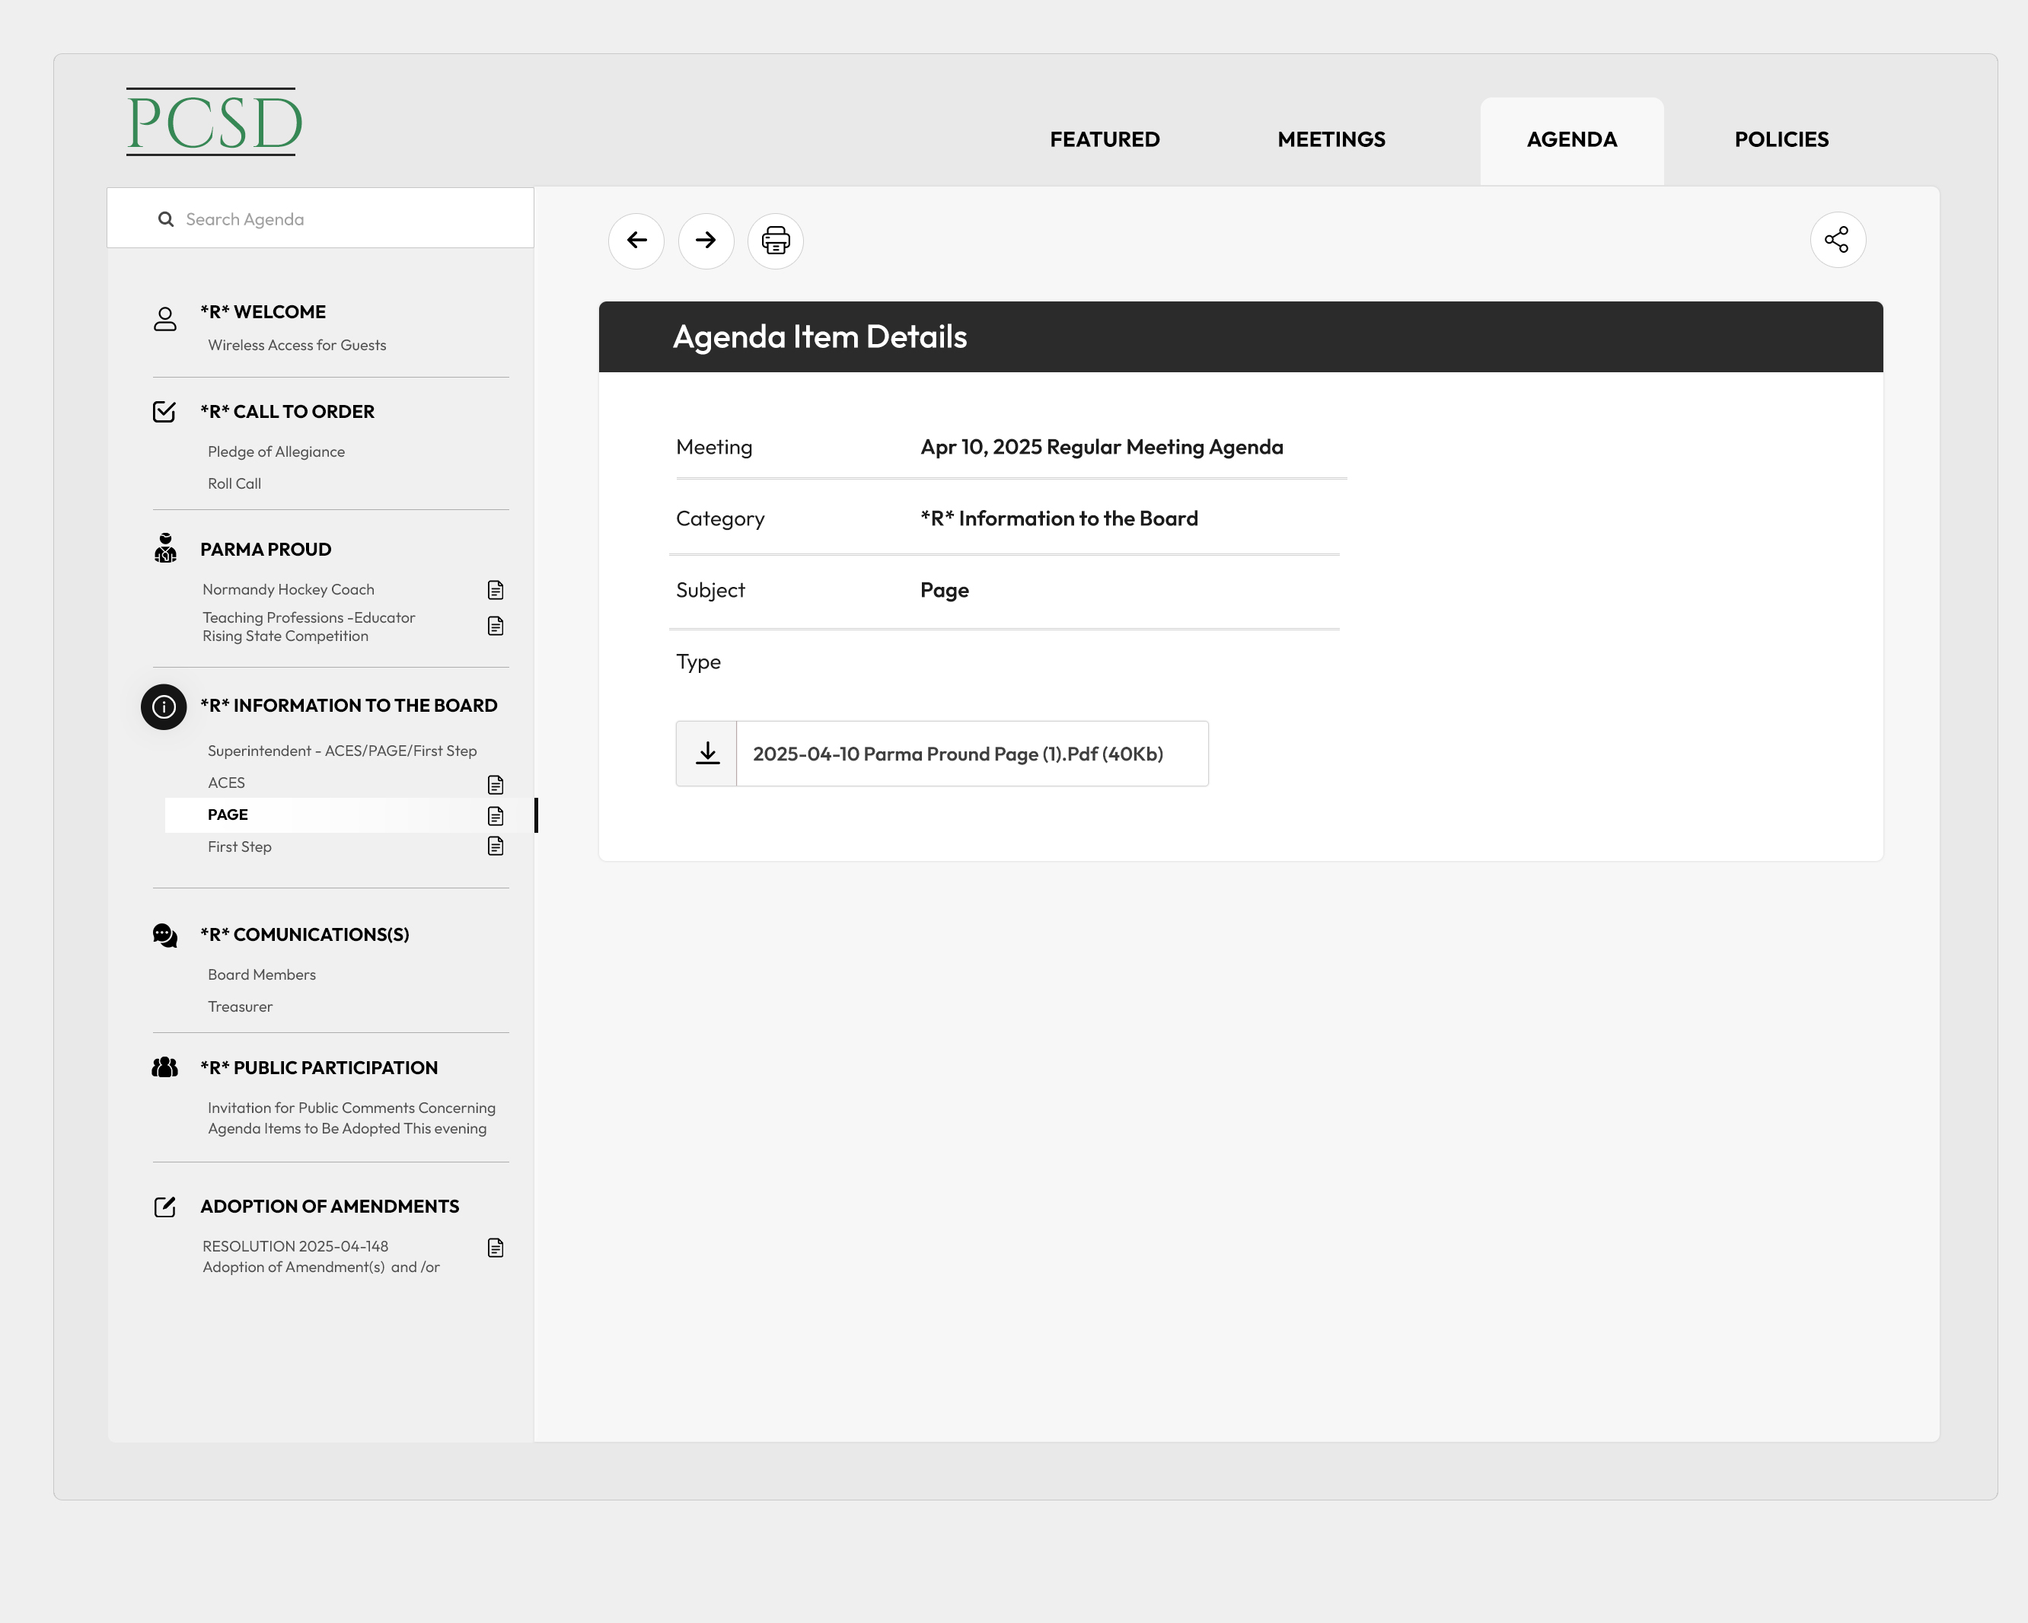Navigate back using the left arrow icon
Screen dimensions: 2028x1623
636,241
